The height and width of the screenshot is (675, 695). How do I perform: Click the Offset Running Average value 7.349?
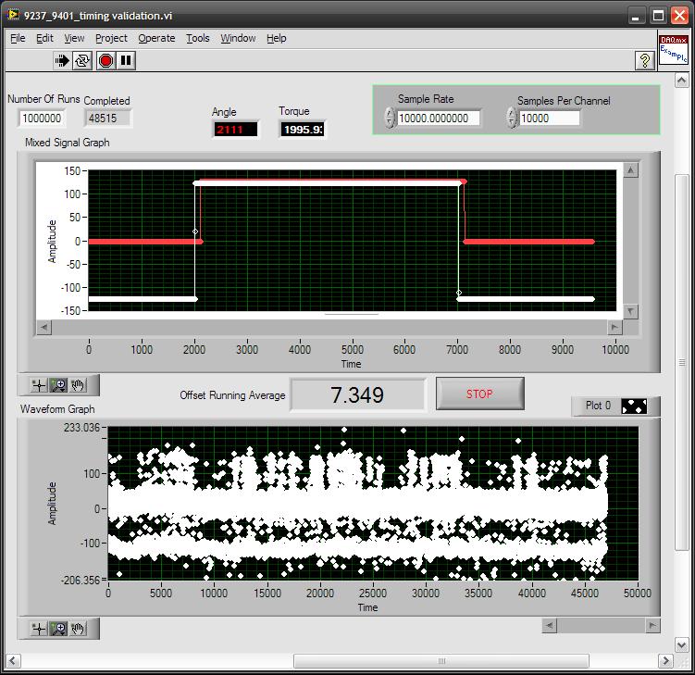(358, 394)
